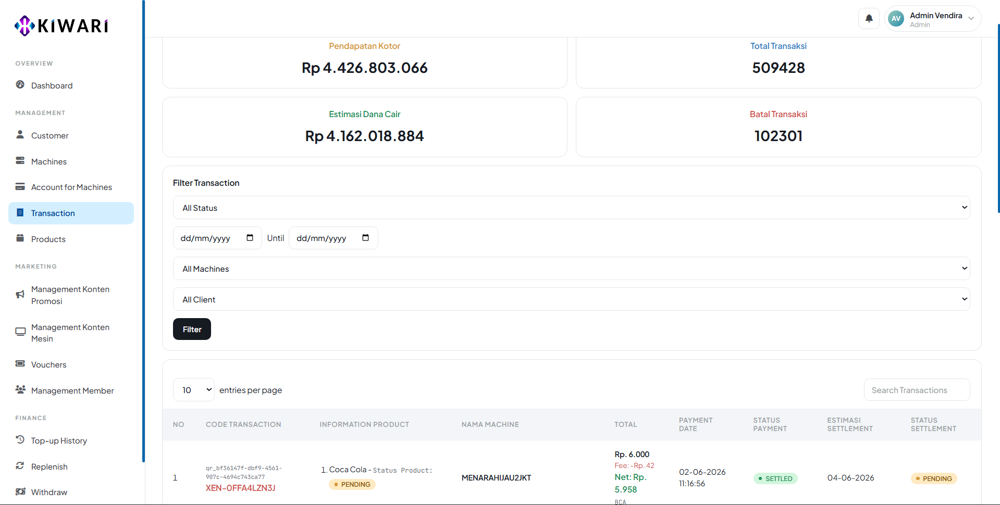The height and width of the screenshot is (505, 1000).
Task: Sort by STATUS SETTLEMENT column header
Action: tap(933, 424)
